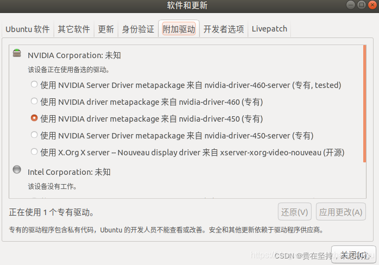Click the Intel Corporation grey status icon
The height and width of the screenshot is (265, 379).
click(17, 169)
